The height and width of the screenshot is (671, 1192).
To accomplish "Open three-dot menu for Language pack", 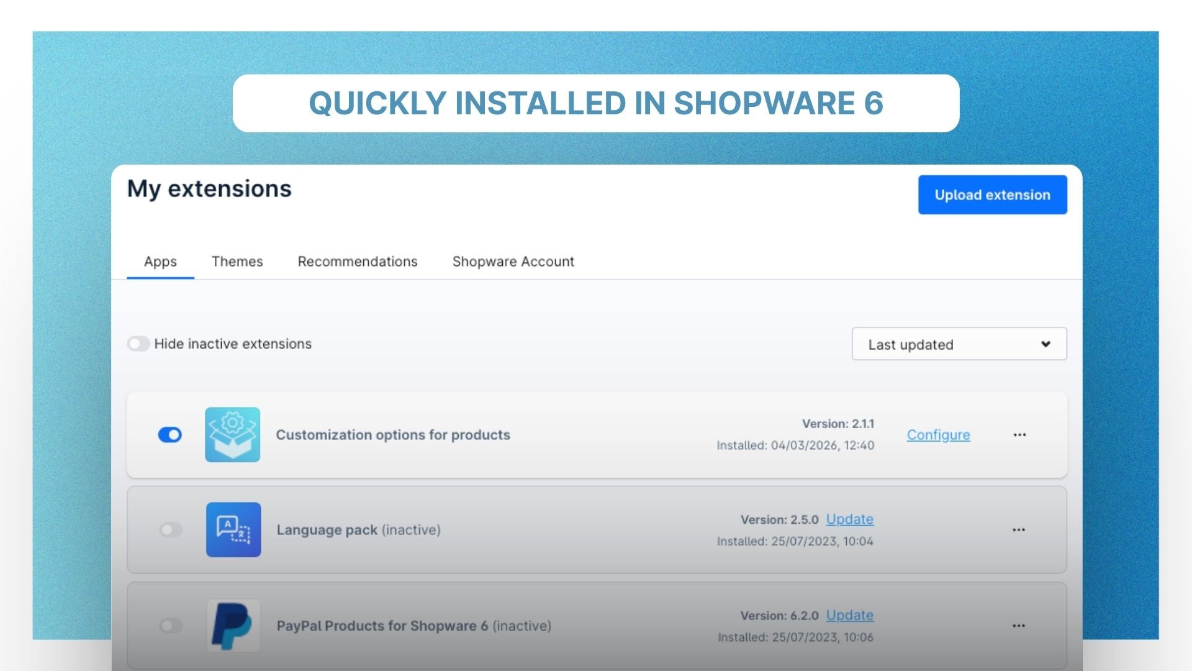I will pyautogui.click(x=1019, y=530).
